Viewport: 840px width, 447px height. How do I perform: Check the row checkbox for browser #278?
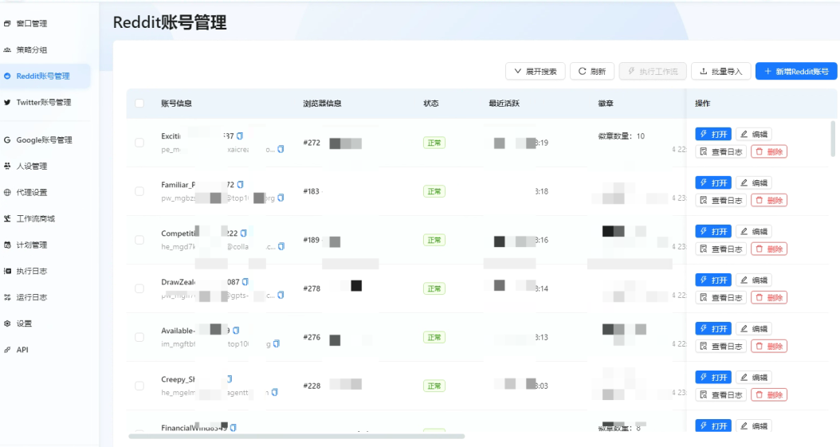(139, 288)
